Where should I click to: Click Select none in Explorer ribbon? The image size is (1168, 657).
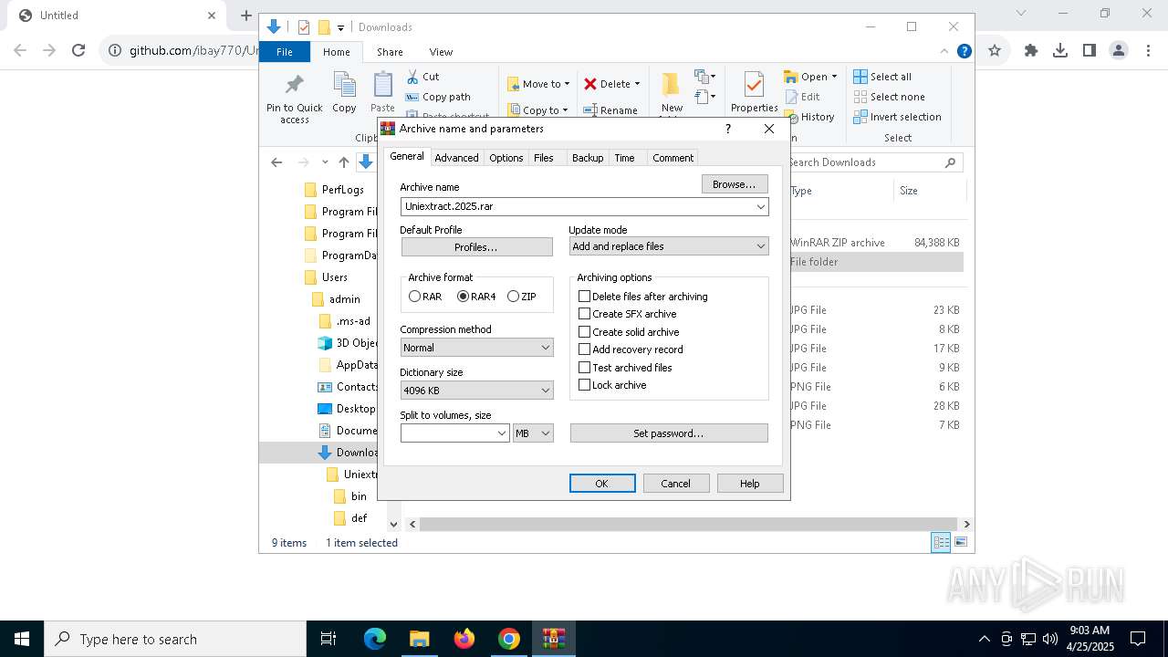(x=890, y=97)
